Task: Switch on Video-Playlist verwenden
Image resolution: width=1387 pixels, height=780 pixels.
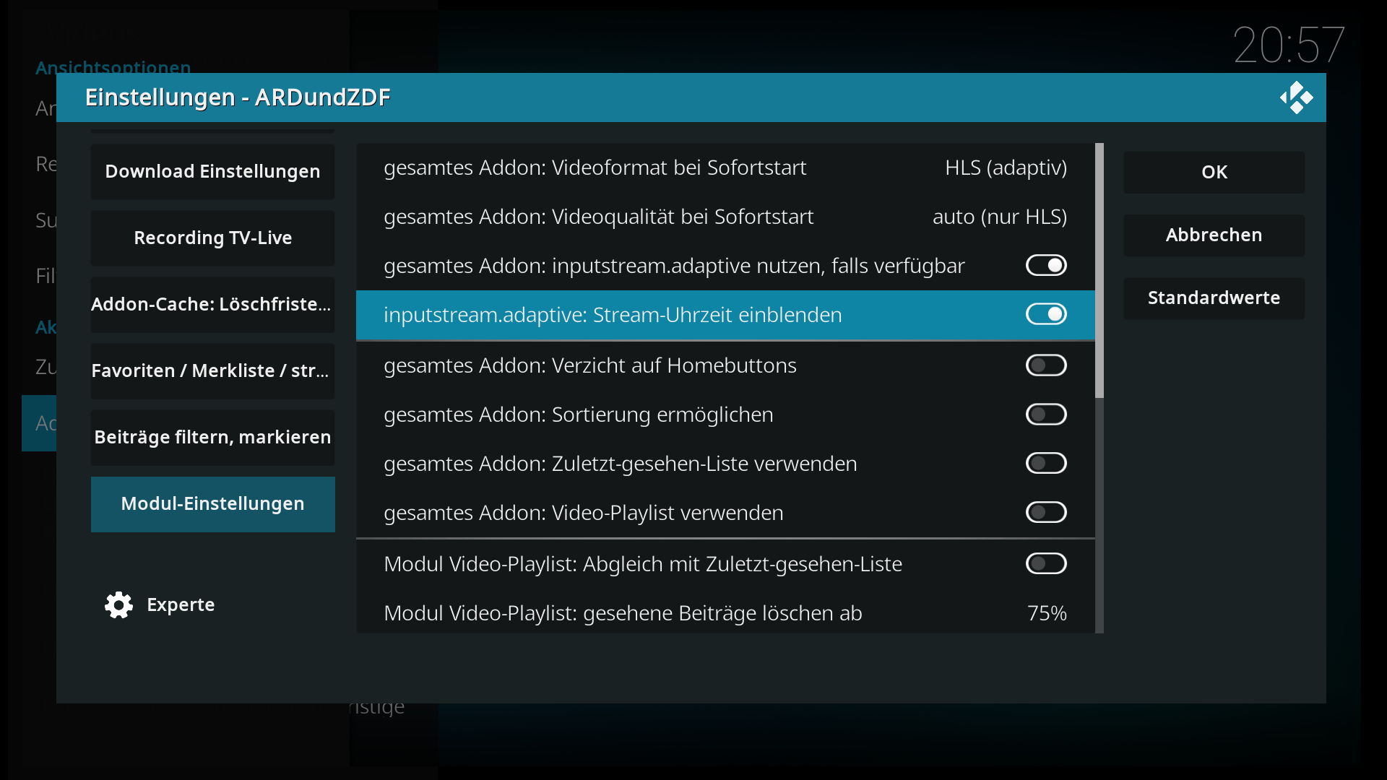Action: (x=1046, y=513)
